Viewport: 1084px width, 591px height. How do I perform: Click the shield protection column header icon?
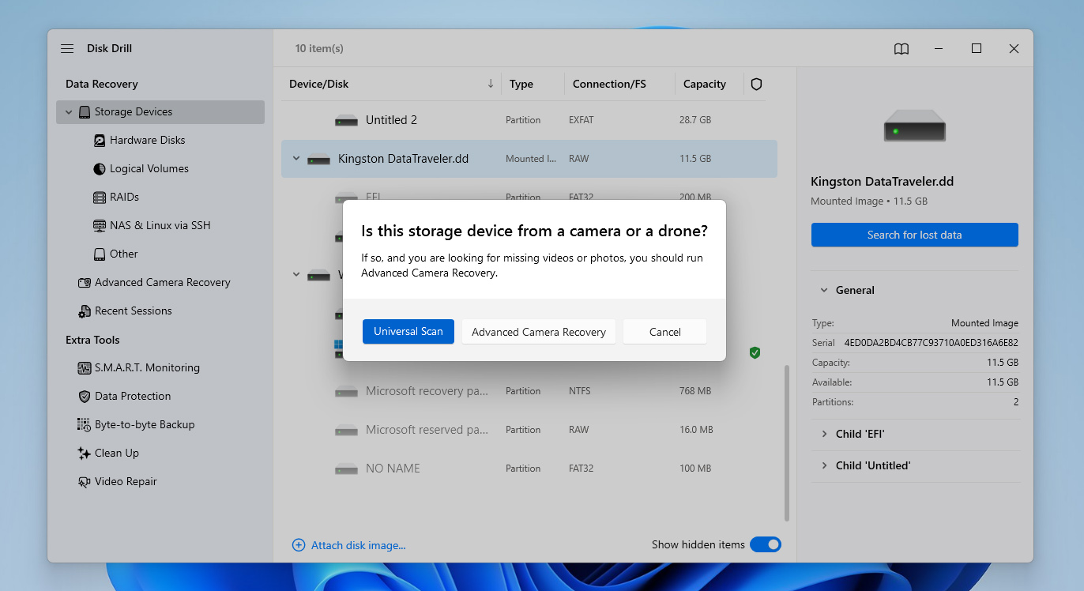pyautogui.click(x=756, y=84)
